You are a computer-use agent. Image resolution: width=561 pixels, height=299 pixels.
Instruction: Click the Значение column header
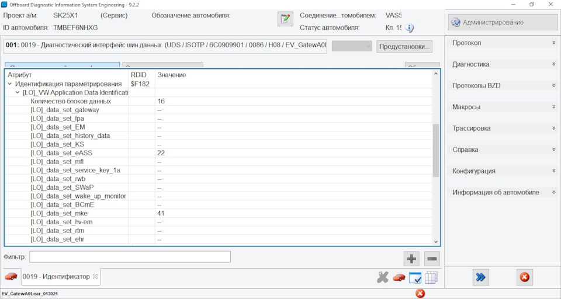click(172, 75)
